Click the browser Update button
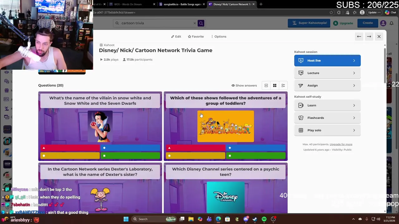 point(374,12)
